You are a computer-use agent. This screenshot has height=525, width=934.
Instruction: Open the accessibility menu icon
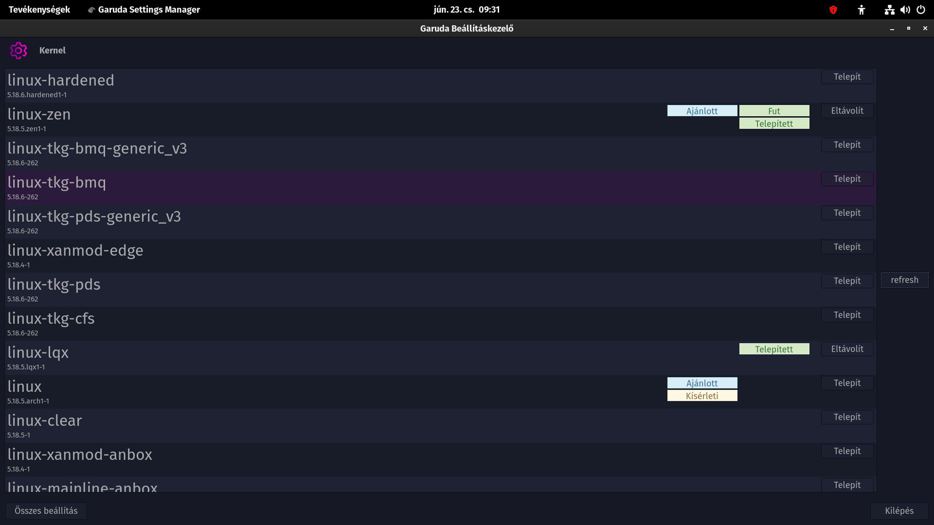[x=861, y=10]
